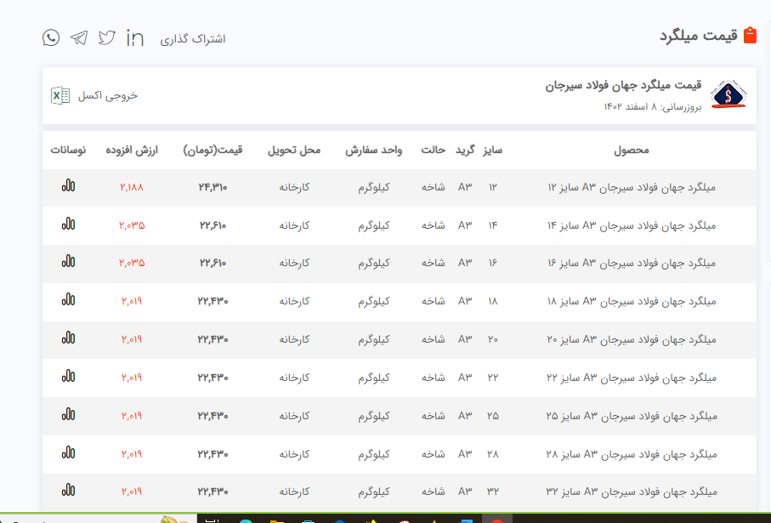
Task: Open the میلگرد جهان فولاد سیرجان A3 سایز 25 product
Action: [632, 416]
